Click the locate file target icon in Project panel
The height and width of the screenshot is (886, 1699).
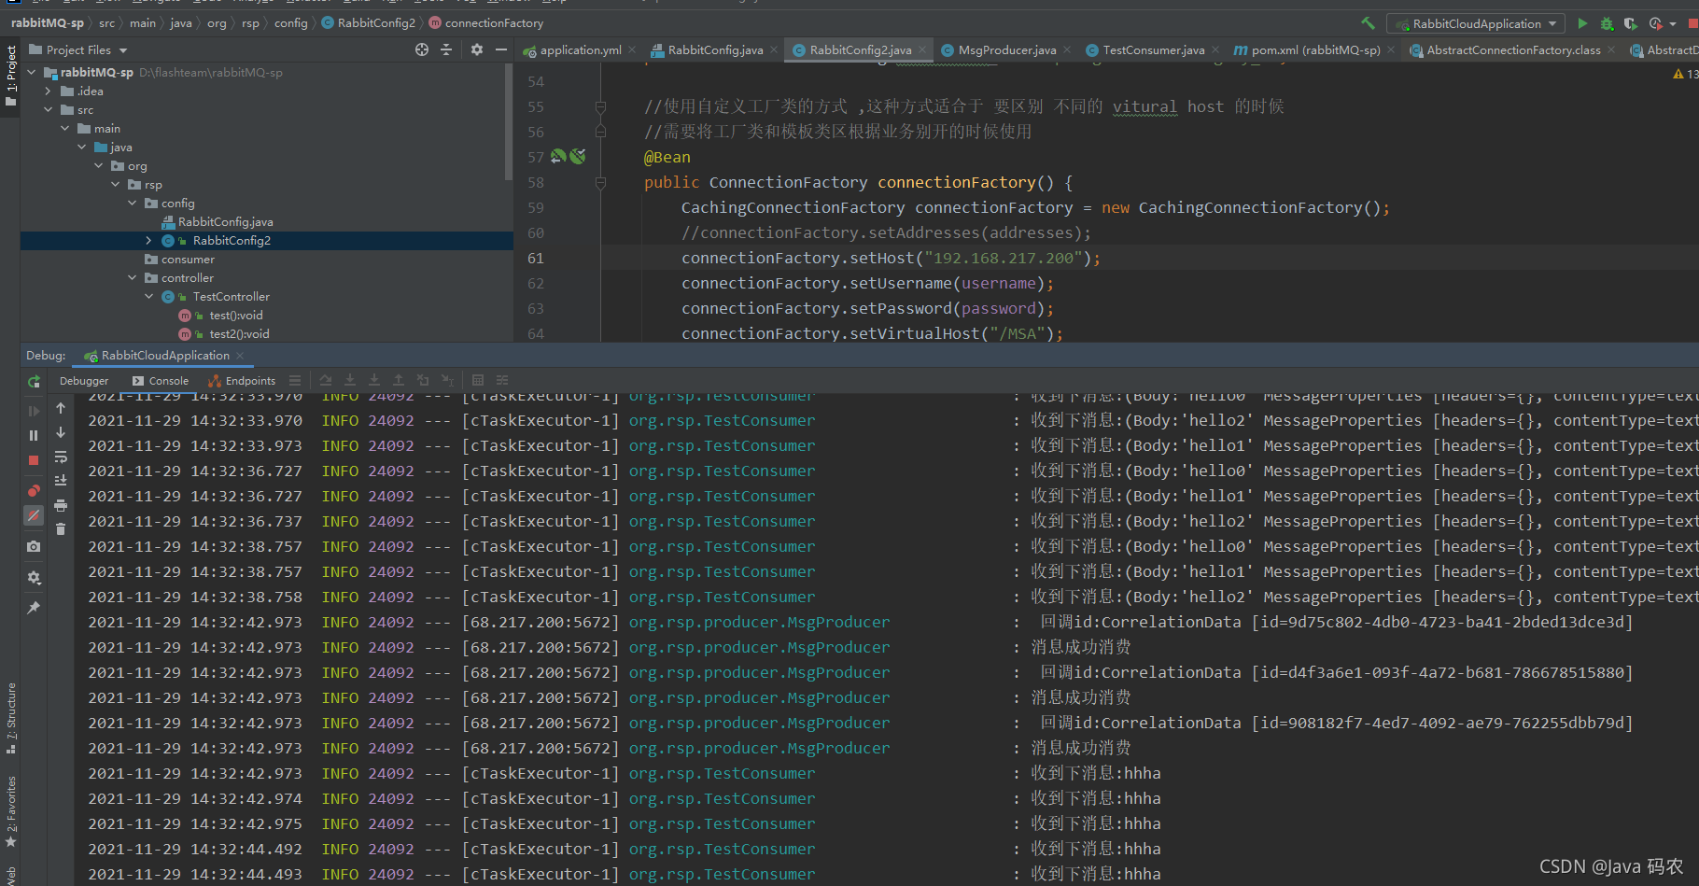(422, 49)
